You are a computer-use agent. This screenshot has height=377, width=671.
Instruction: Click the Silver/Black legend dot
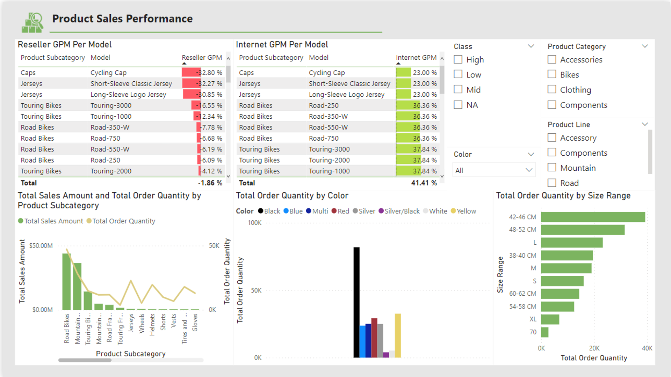coord(380,211)
